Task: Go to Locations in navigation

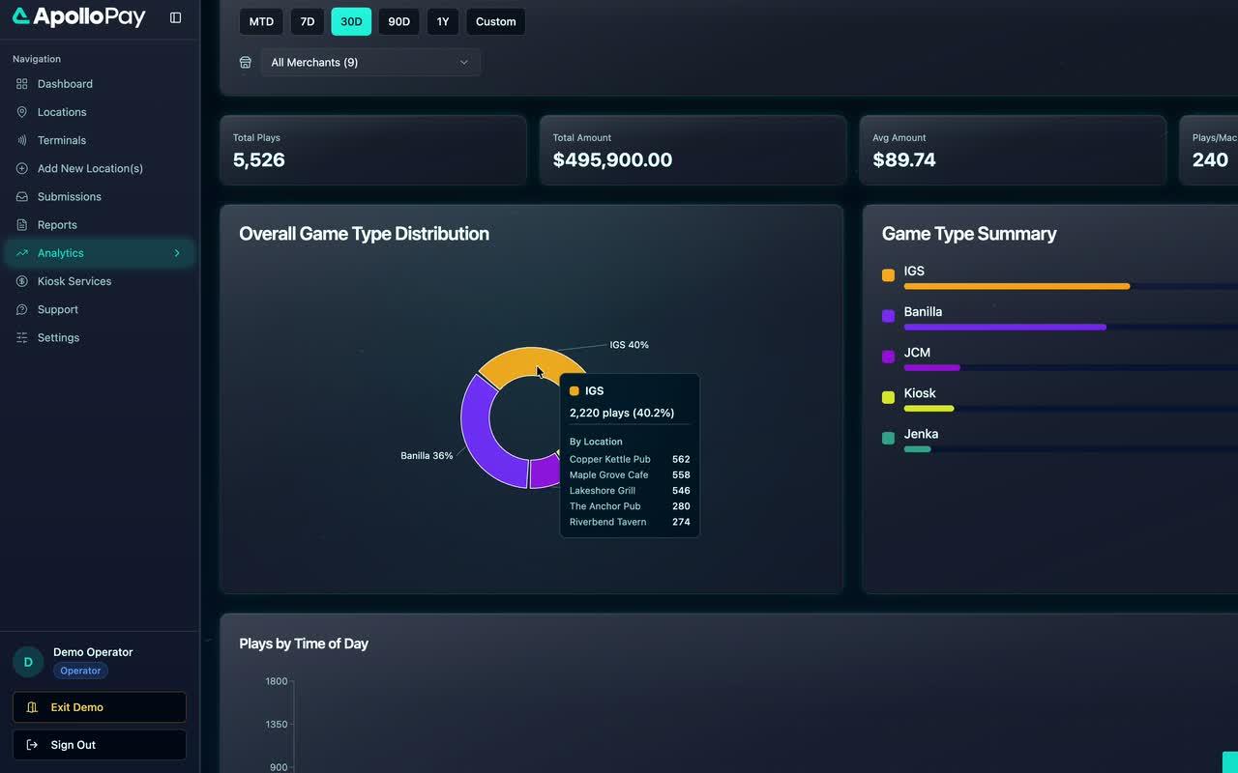Action: pos(100,112)
